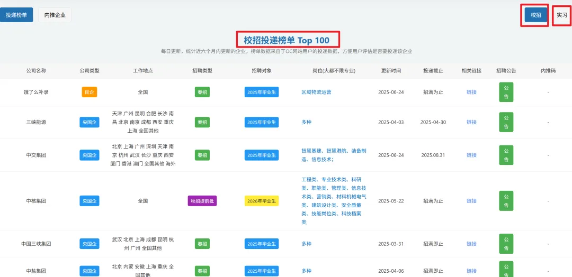Open the 公告 button for 饿了么补录
The height and width of the screenshot is (277, 572).
point(506,92)
